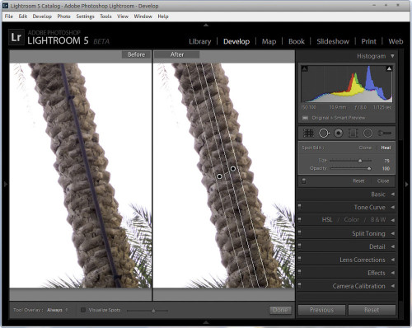Viewport: 412px width, 328px height.
Task: Open the File menu
Action: (9, 16)
